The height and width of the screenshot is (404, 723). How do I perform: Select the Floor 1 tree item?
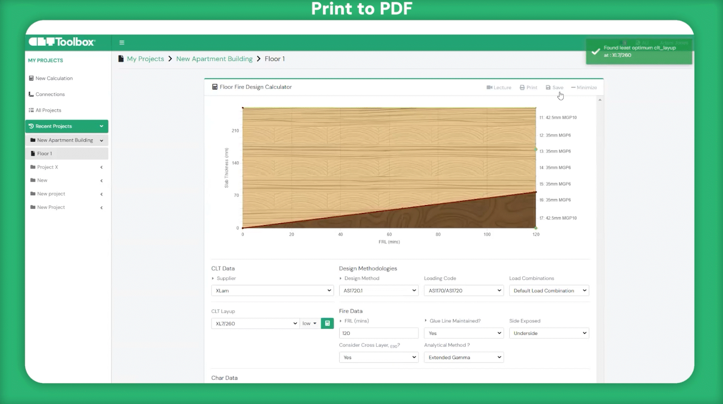[x=44, y=154]
